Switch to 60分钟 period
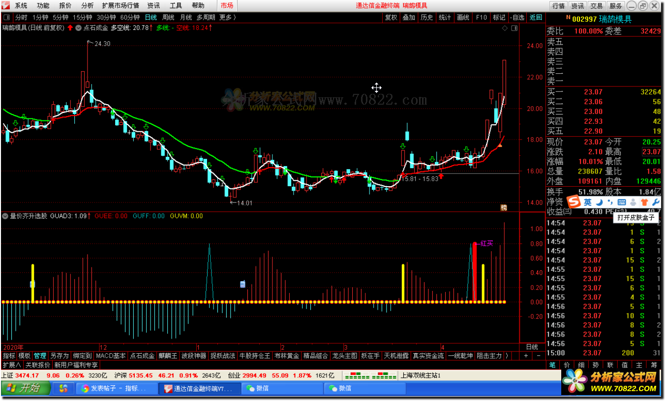This screenshot has width=666, height=401. click(x=130, y=17)
